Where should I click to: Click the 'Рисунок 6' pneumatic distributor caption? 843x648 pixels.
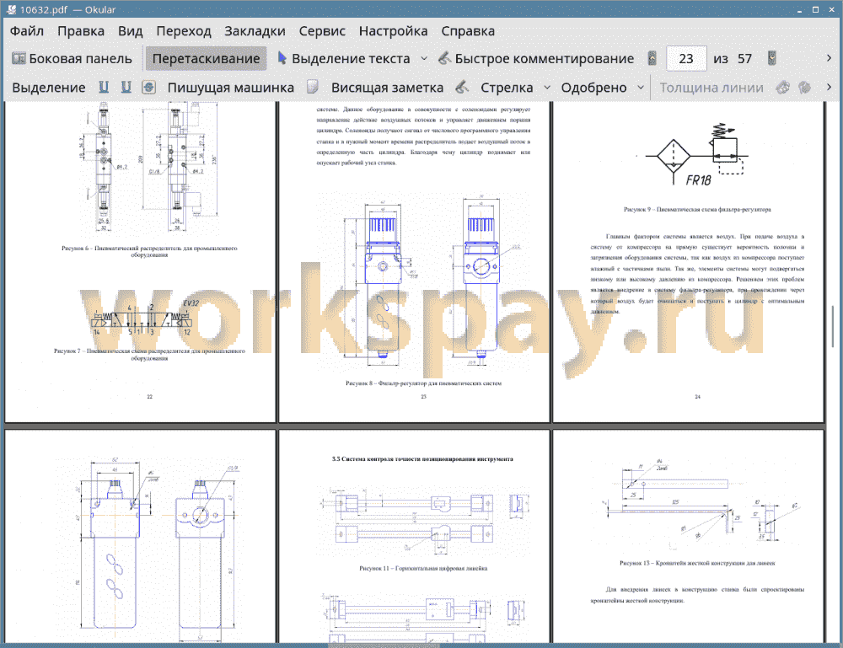pyautogui.click(x=149, y=251)
